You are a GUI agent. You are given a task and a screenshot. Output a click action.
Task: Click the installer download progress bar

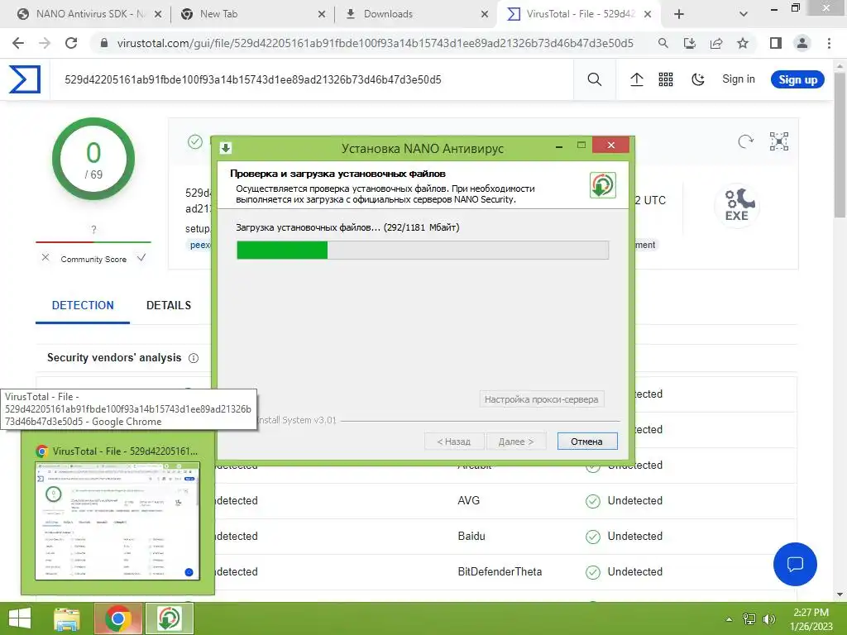point(423,250)
